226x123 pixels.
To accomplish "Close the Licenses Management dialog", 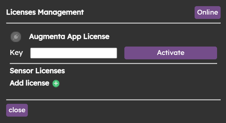I will point(17,110).
